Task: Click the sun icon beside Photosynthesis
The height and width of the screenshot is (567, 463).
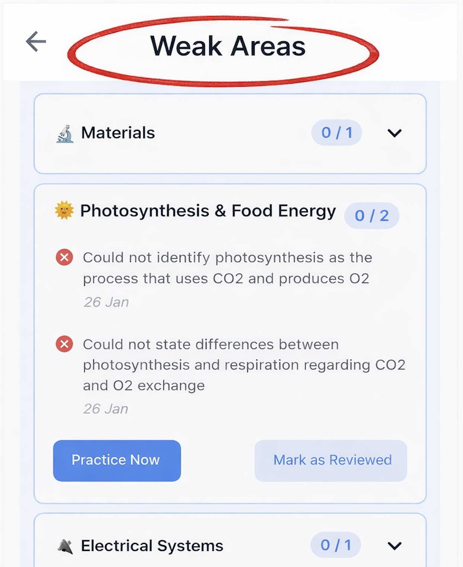Action: point(64,210)
